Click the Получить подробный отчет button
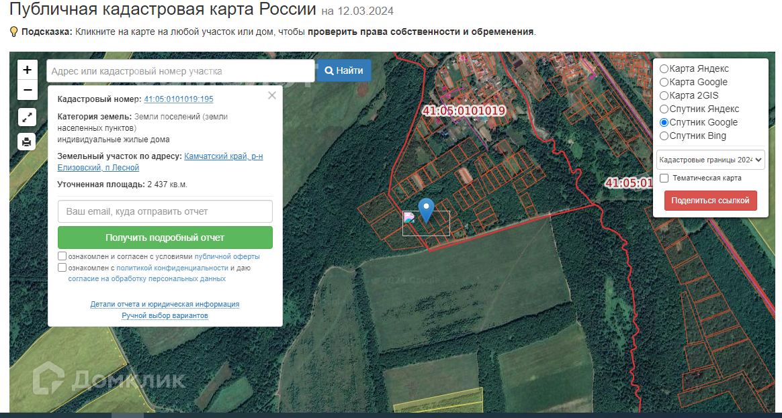This screenshot has width=782, height=418. point(165,238)
